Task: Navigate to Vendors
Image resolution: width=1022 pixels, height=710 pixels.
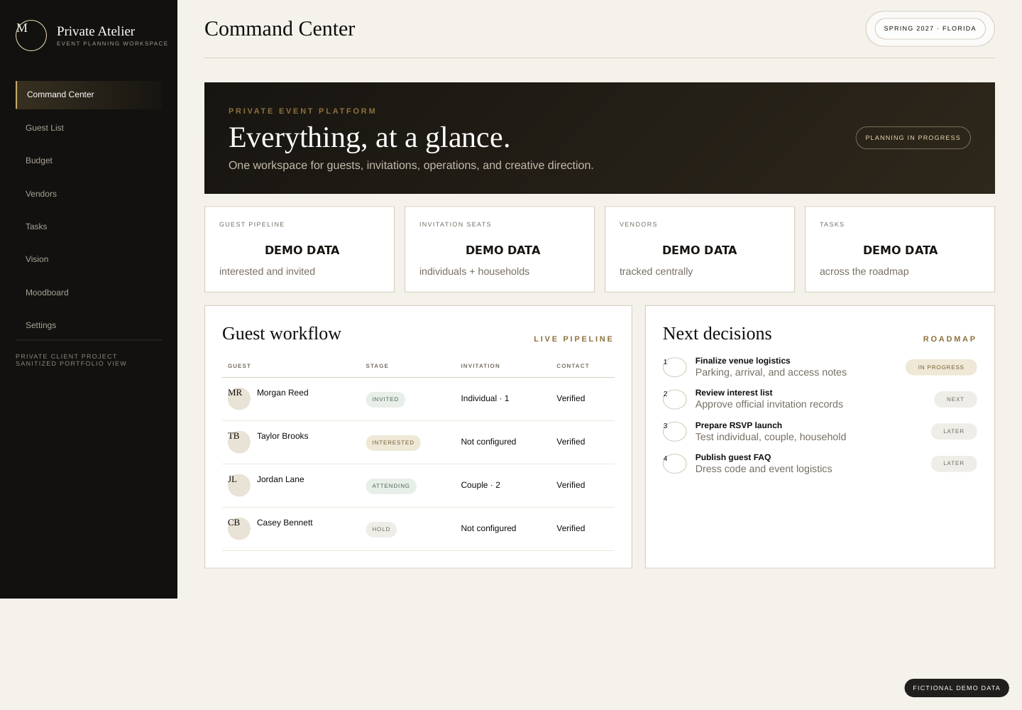Action: [x=89, y=194]
